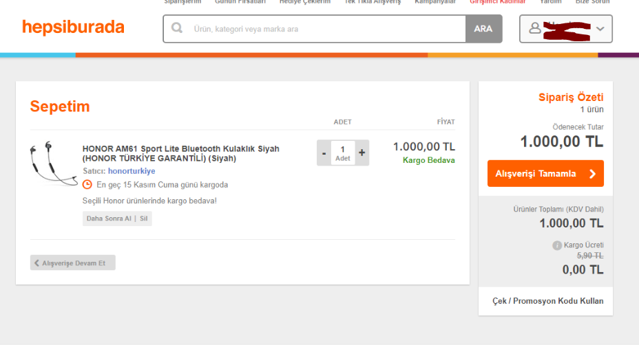Open the HONOR AM61 Sport Lite product title
Image resolution: width=639 pixels, height=345 pixels.
pyautogui.click(x=181, y=153)
